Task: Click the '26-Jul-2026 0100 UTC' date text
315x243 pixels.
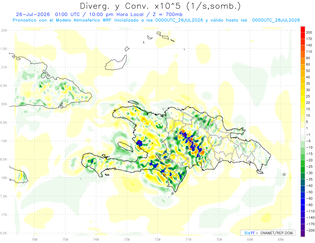Action: click(49, 14)
